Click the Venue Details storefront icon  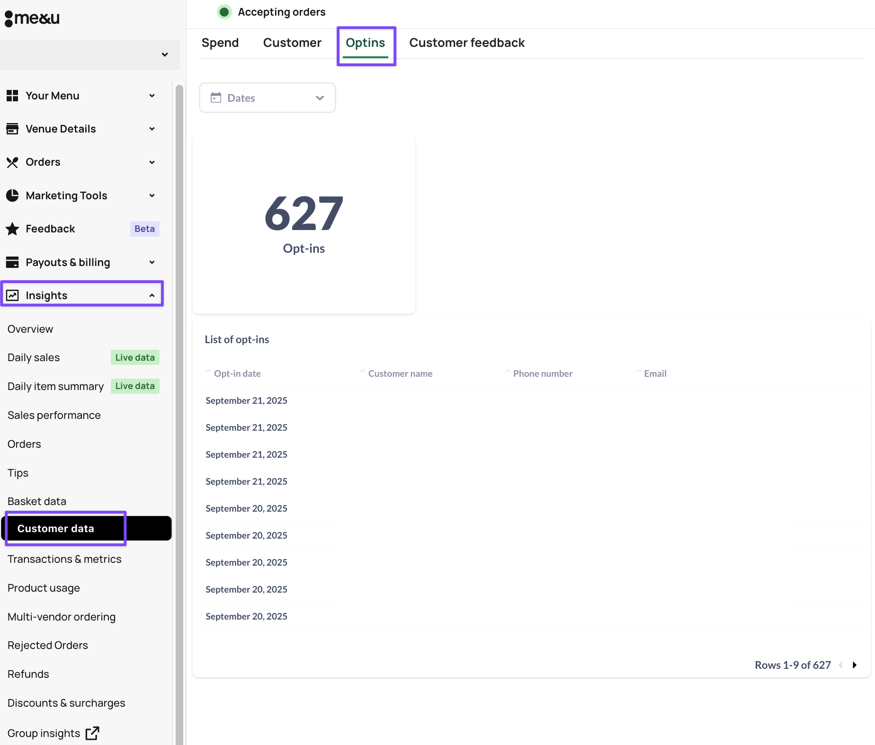click(12, 129)
